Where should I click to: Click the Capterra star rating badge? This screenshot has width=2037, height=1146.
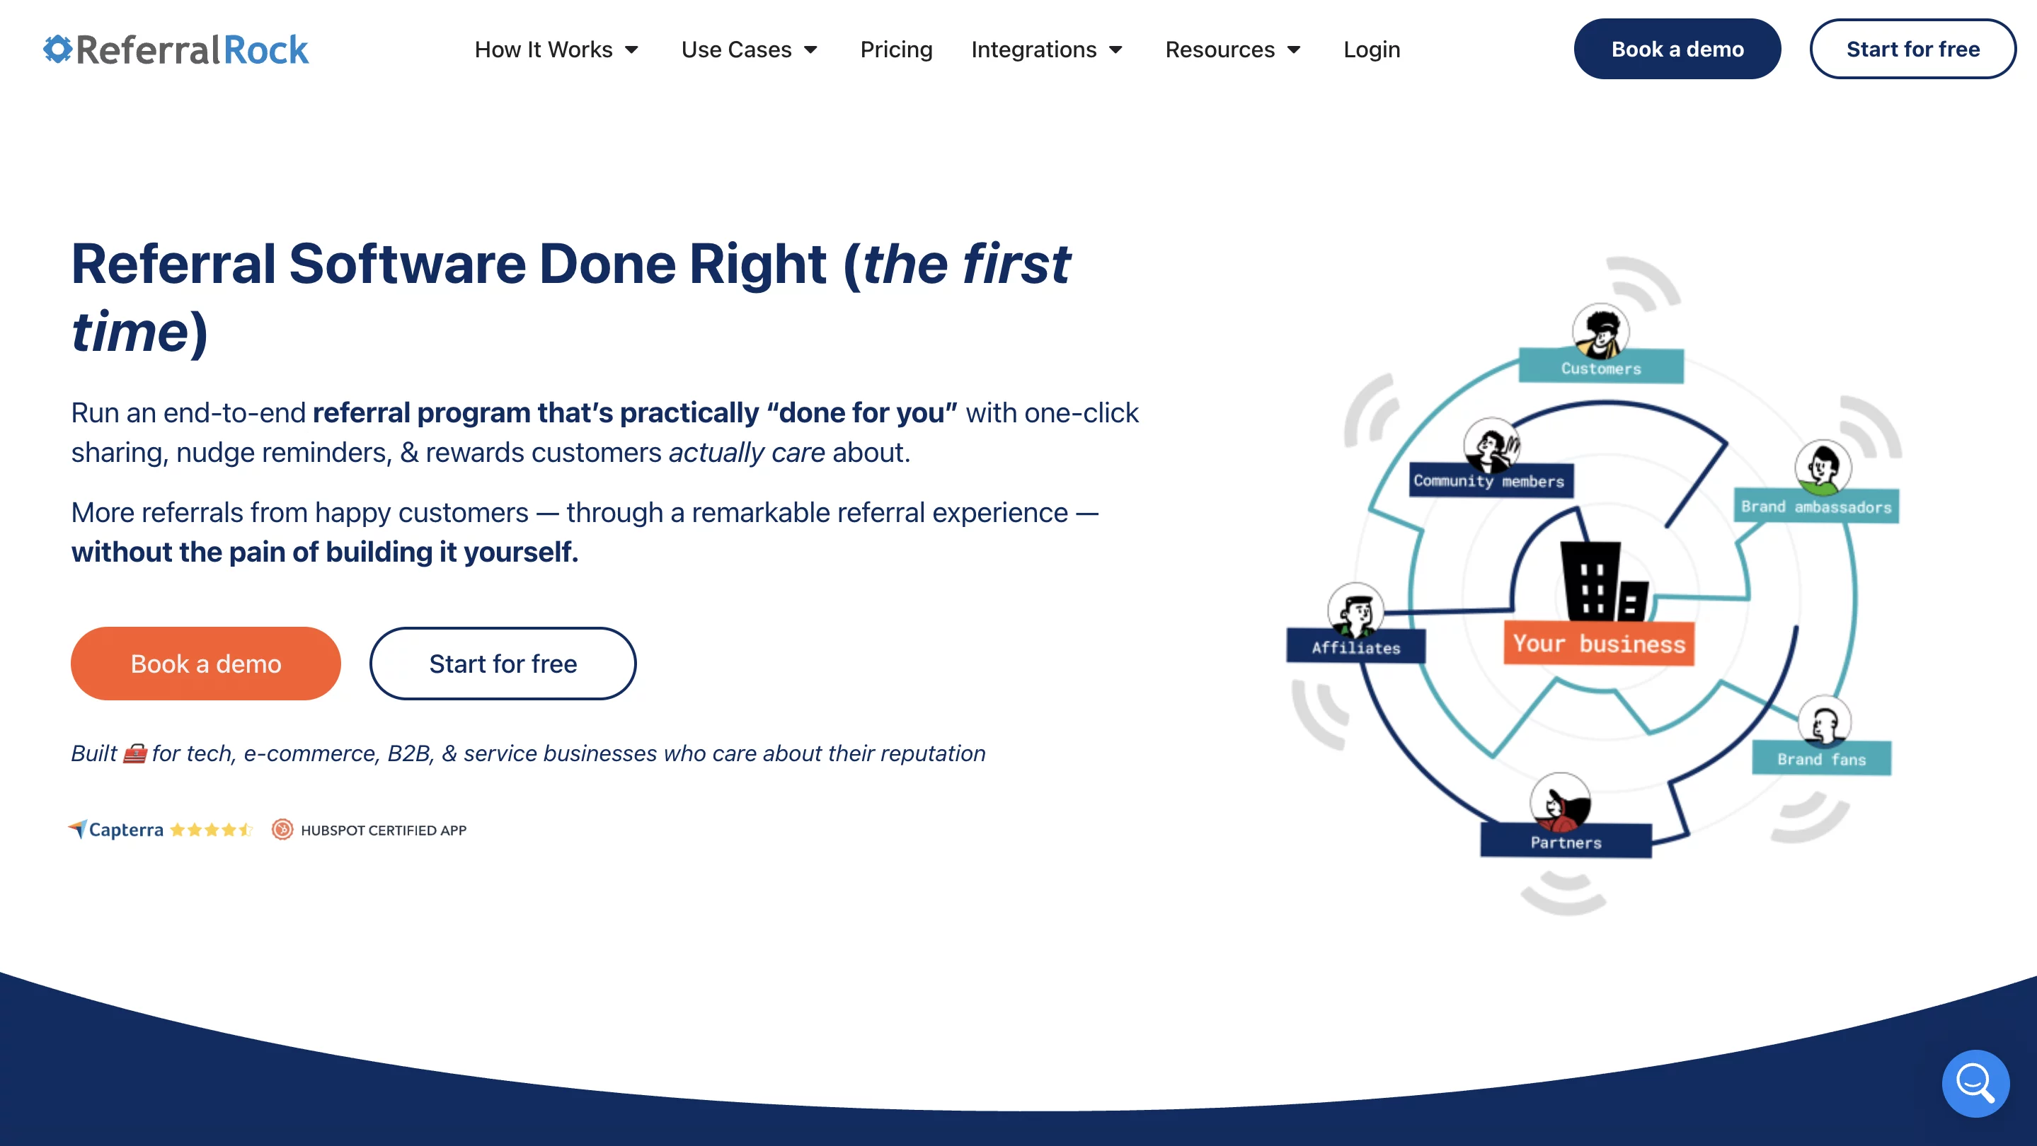click(161, 829)
